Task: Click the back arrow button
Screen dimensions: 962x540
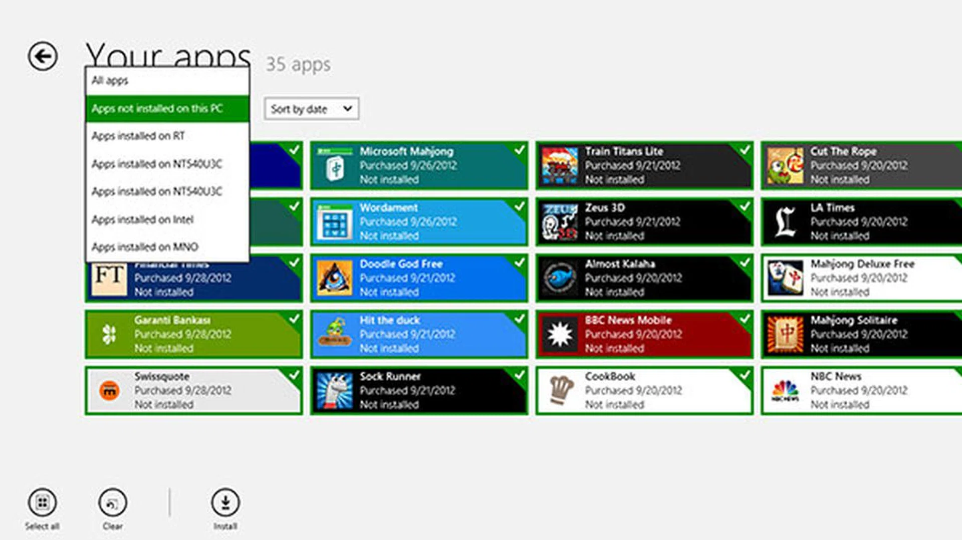Action: [43, 56]
